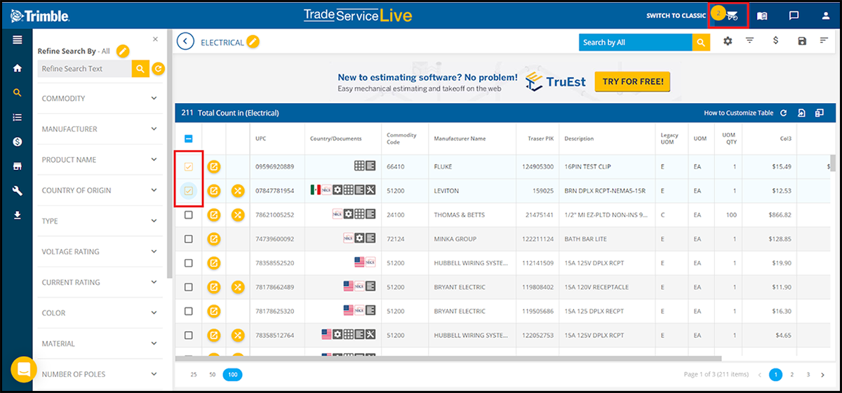The height and width of the screenshot is (393, 842).
Task: Click cross-reference icon for LEVITON row
Action: [238, 190]
